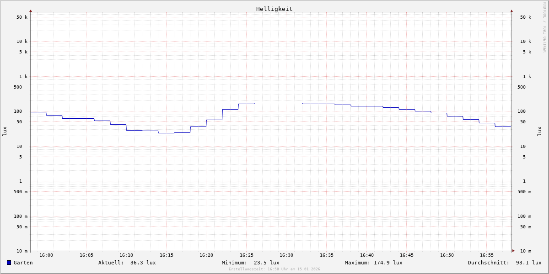549x274 pixels.
Task: Select the "Garten" legend label
Action: [23, 263]
